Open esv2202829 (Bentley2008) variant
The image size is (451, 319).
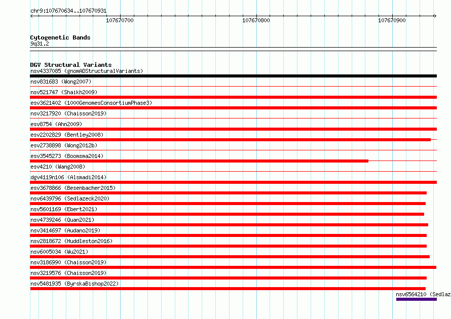pos(67,135)
